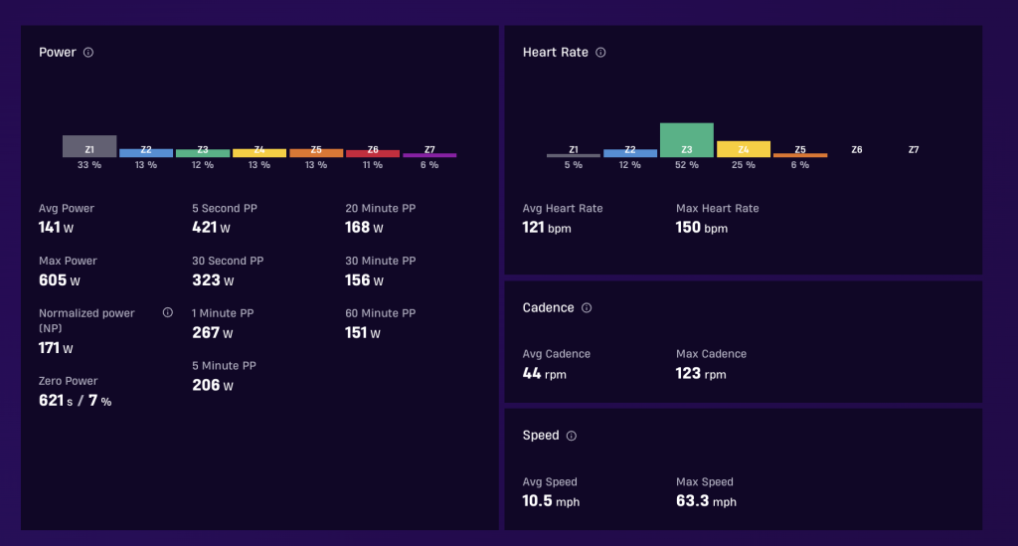Click the info icon next to Power

[88, 53]
